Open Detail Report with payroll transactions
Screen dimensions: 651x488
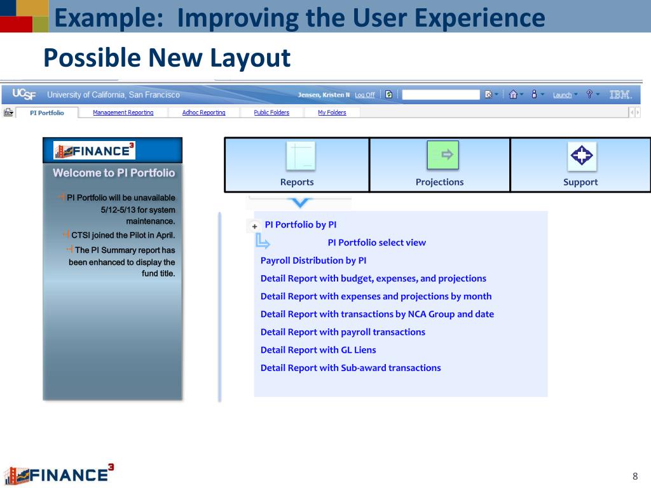click(x=343, y=332)
